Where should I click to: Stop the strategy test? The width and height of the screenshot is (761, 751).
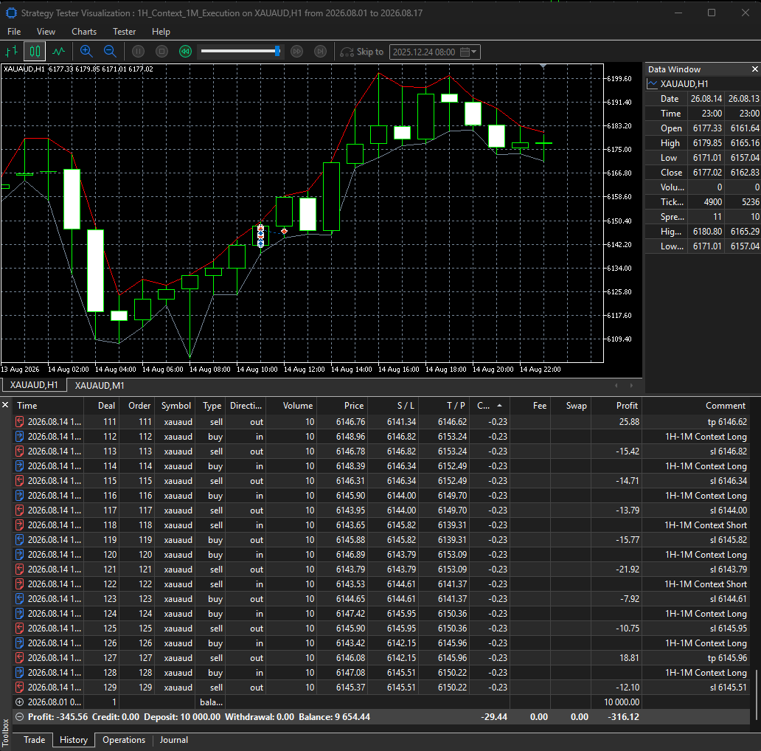click(162, 52)
